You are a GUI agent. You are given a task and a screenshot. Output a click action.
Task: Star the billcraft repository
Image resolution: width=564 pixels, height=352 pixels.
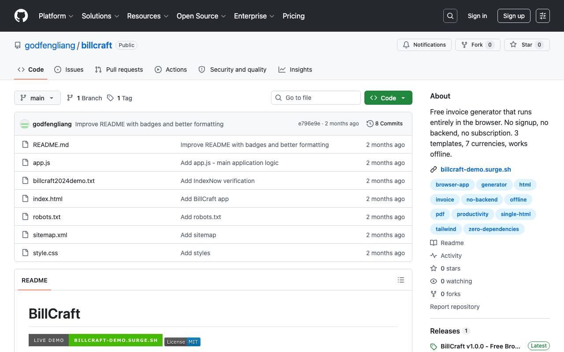[527, 45]
